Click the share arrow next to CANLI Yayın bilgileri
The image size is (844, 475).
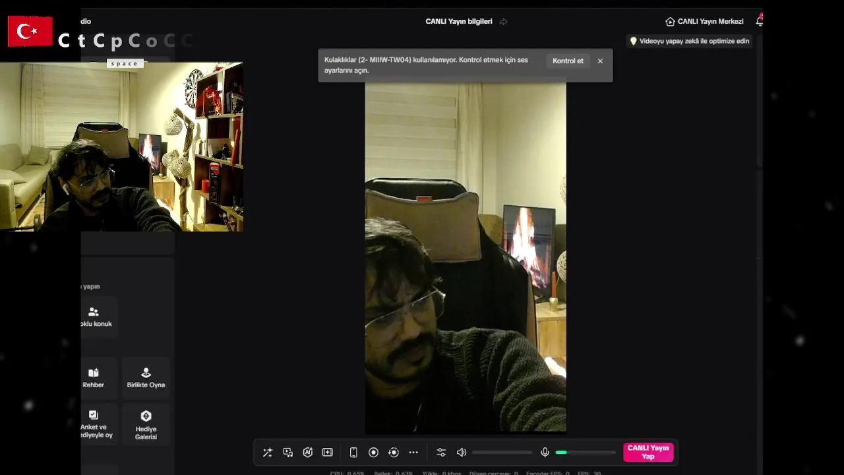tap(504, 22)
